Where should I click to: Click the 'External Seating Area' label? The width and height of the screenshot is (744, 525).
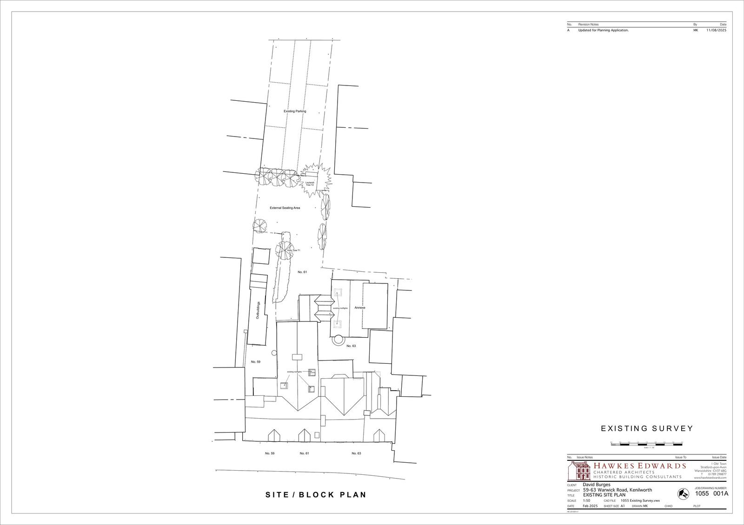tap(285, 208)
